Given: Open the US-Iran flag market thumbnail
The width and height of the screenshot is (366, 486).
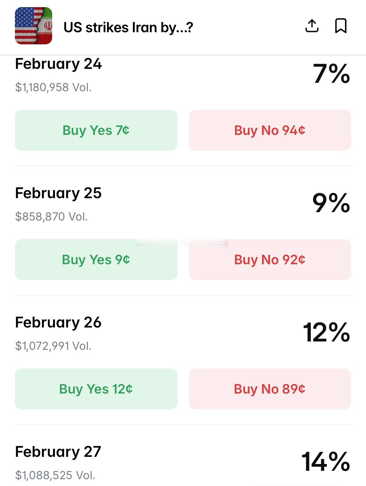Looking at the screenshot, I should (34, 26).
